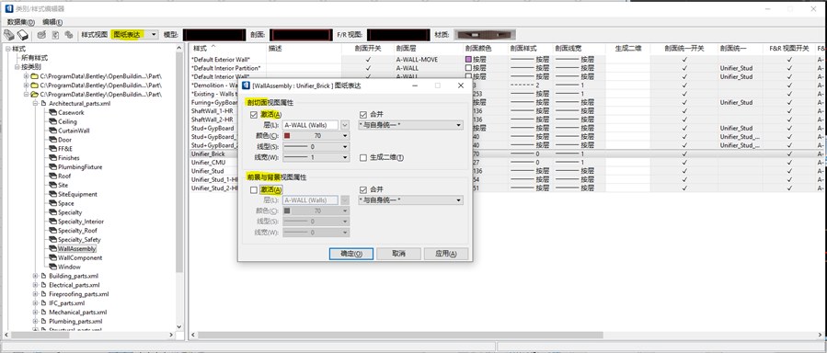Click the greyed copy-styles toolbar icon
The width and height of the screenshot is (827, 353).
pos(69,35)
